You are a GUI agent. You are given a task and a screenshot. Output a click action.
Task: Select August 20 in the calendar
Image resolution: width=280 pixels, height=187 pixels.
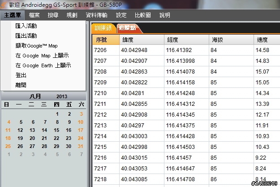click(x=32, y=138)
